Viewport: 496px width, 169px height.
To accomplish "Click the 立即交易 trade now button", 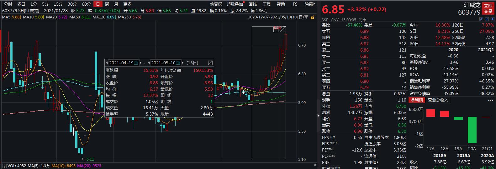I will point(488,8).
